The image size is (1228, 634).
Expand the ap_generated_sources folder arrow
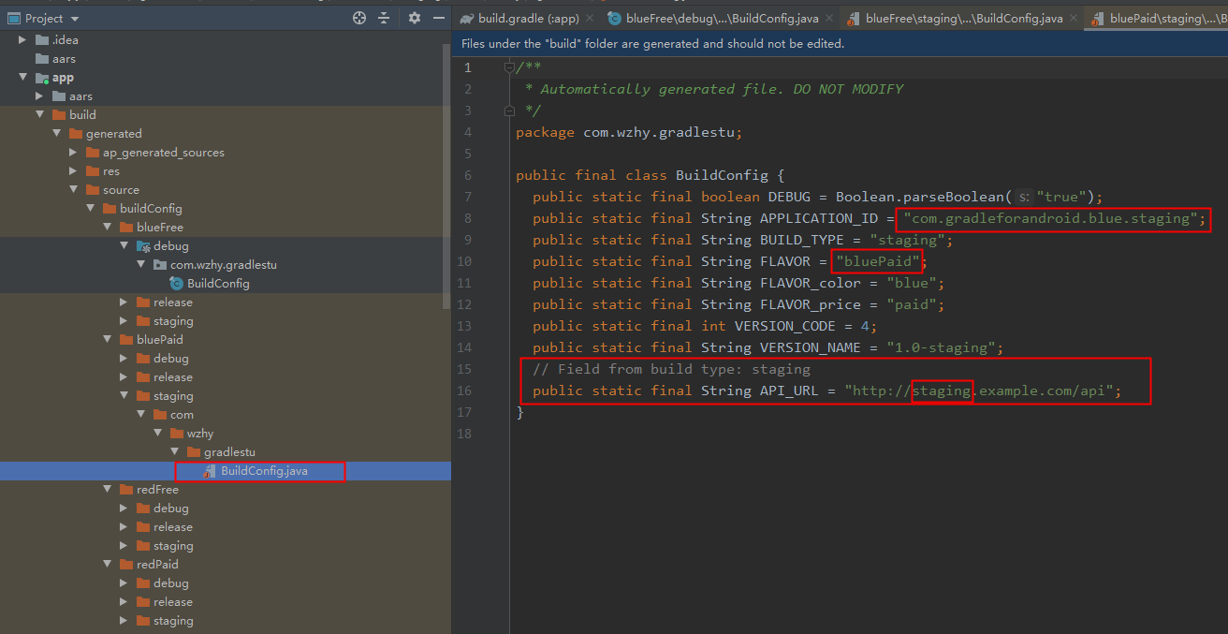pos(74,152)
